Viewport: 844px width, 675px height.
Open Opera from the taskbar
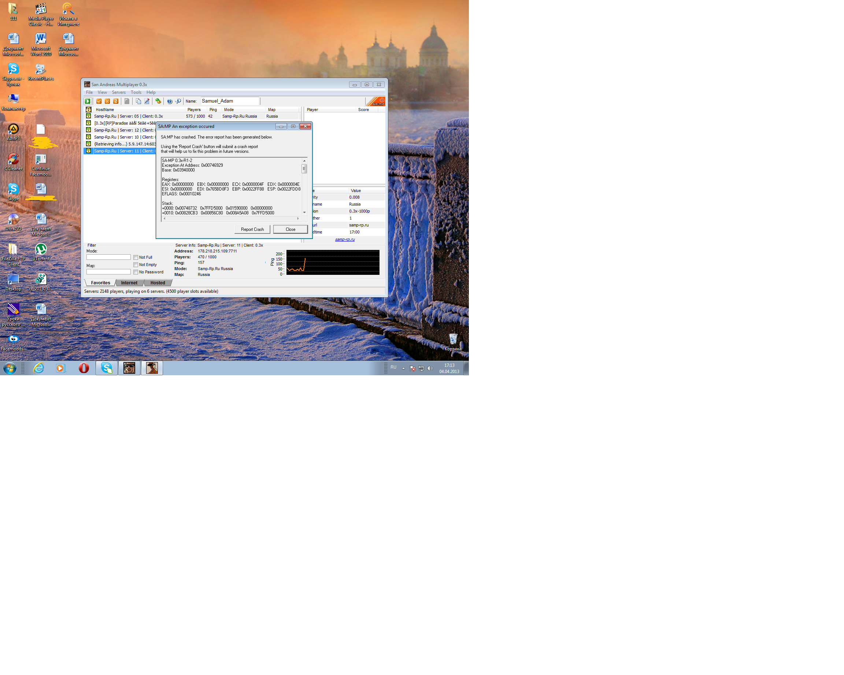pos(84,368)
